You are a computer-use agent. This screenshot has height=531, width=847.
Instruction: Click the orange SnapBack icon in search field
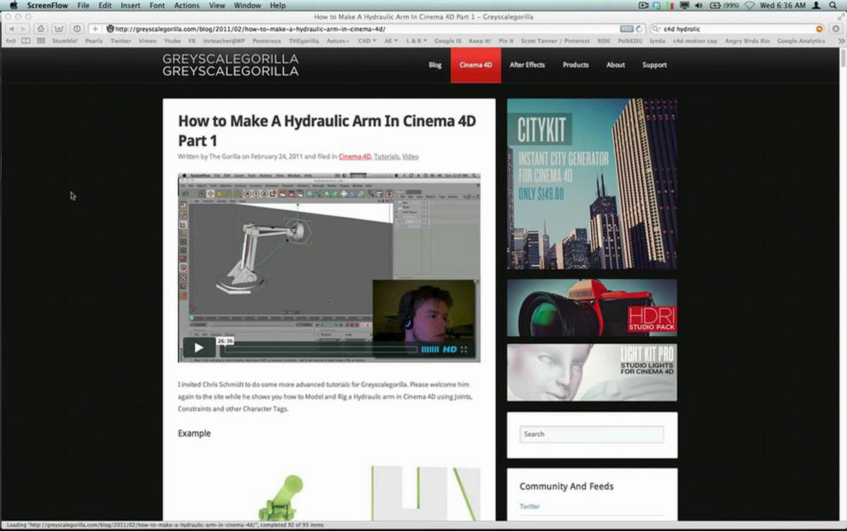[819, 29]
